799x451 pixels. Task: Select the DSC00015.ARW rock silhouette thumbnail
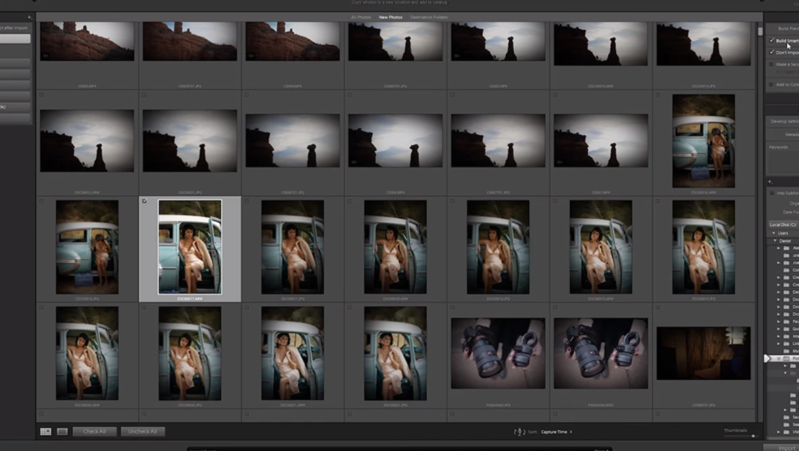point(87,141)
